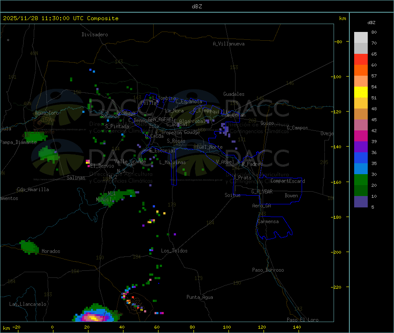Click the S_Pintada map label
The width and height of the screenshot is (394, 333).
point(117,126)
